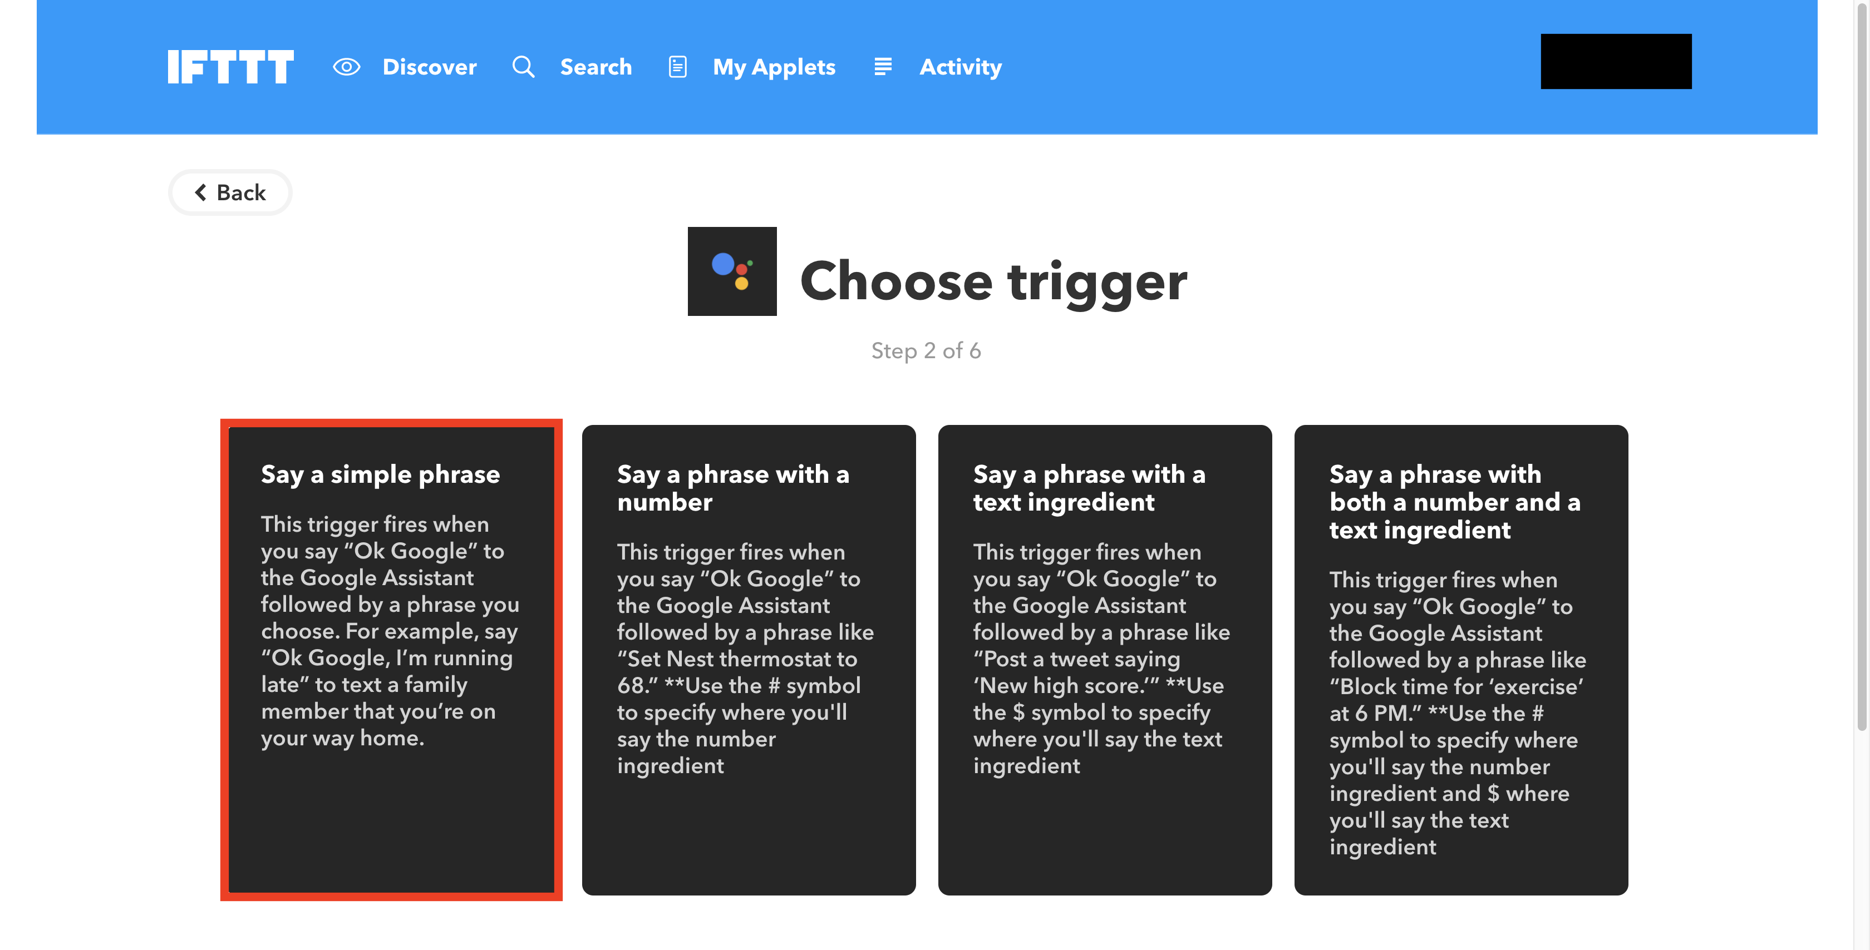This screenshot has height=950, width=1870.
Task: Click the Step 2 of 6 indicator
Action: click(x=926, y=350)
